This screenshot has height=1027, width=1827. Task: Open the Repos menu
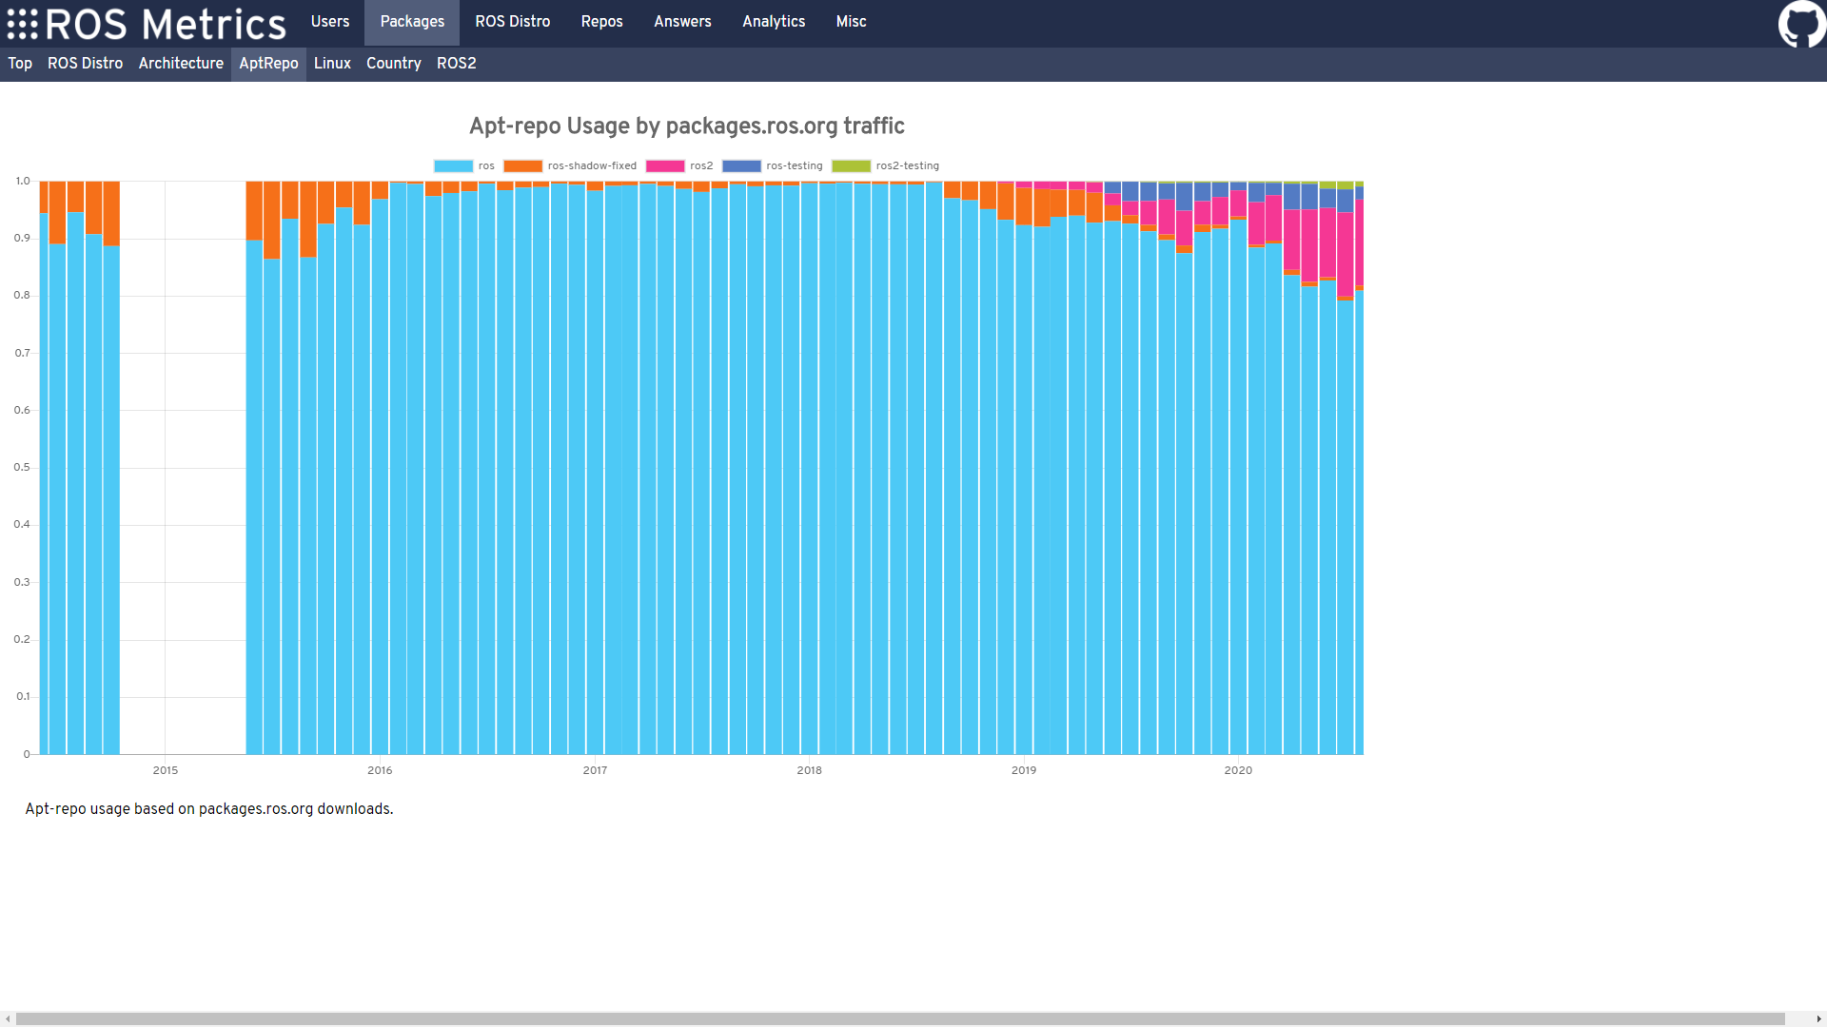click(x=602, y=22)
